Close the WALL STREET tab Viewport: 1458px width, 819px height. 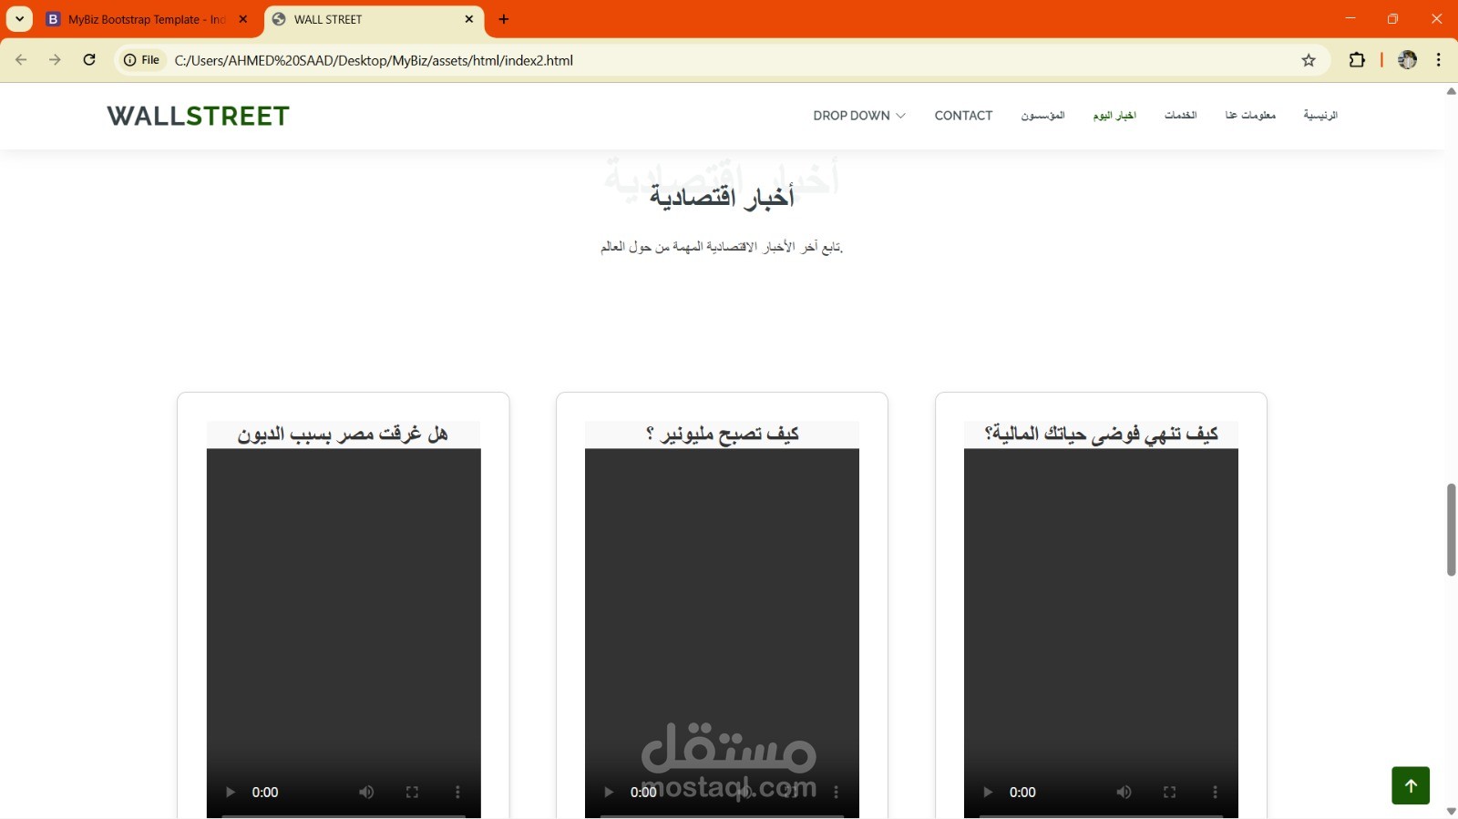(x=469, y=19)
